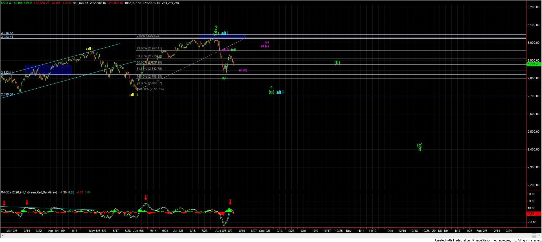The width and height of the screenshot is (542, 242).
Task: Click the $SPX.X - 60 min symbol title
Action: click(12, 3)
